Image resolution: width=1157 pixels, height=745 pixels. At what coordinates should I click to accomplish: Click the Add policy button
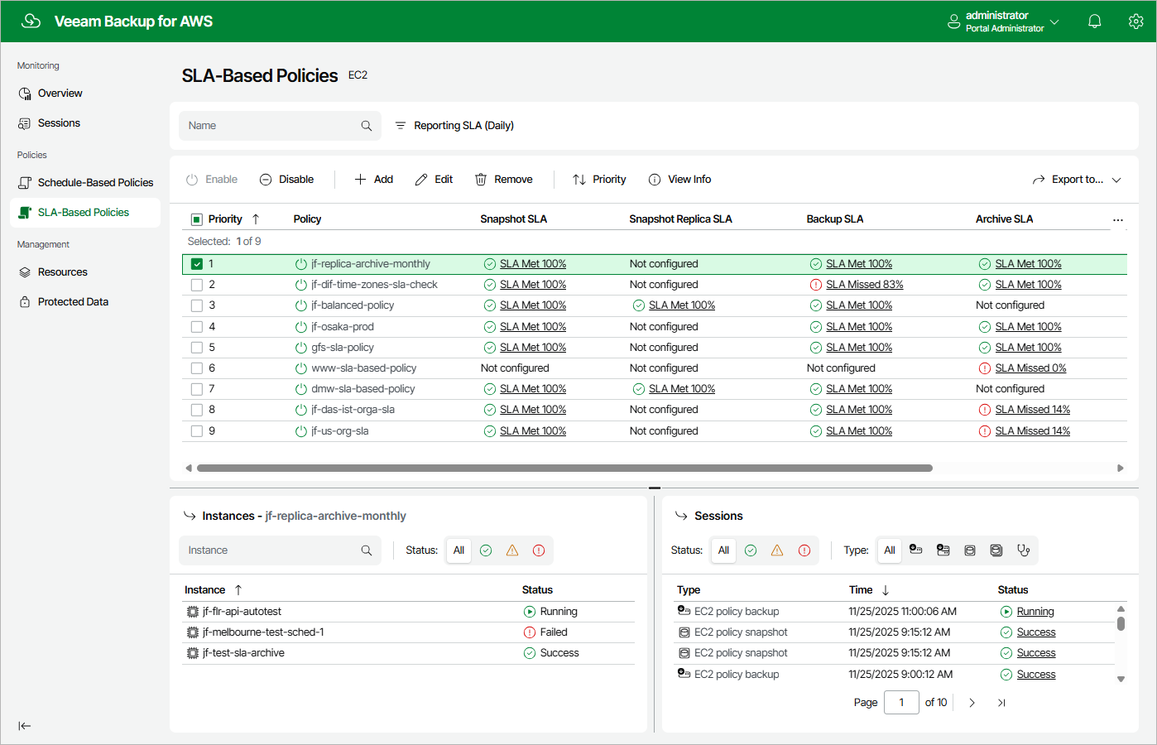click(374, 180)
